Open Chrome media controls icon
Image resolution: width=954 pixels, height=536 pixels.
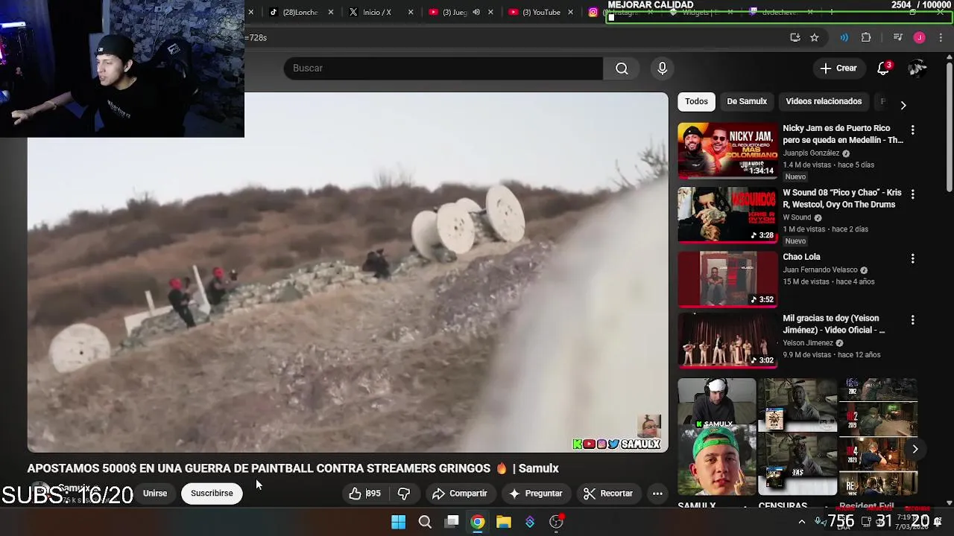point(898,37)
